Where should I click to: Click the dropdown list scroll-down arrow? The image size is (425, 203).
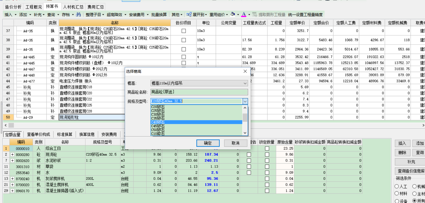click(245, 133)
